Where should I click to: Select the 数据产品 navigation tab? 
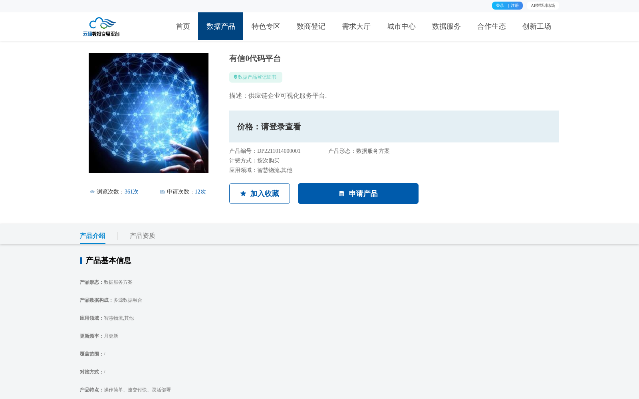tap(221, 26)
